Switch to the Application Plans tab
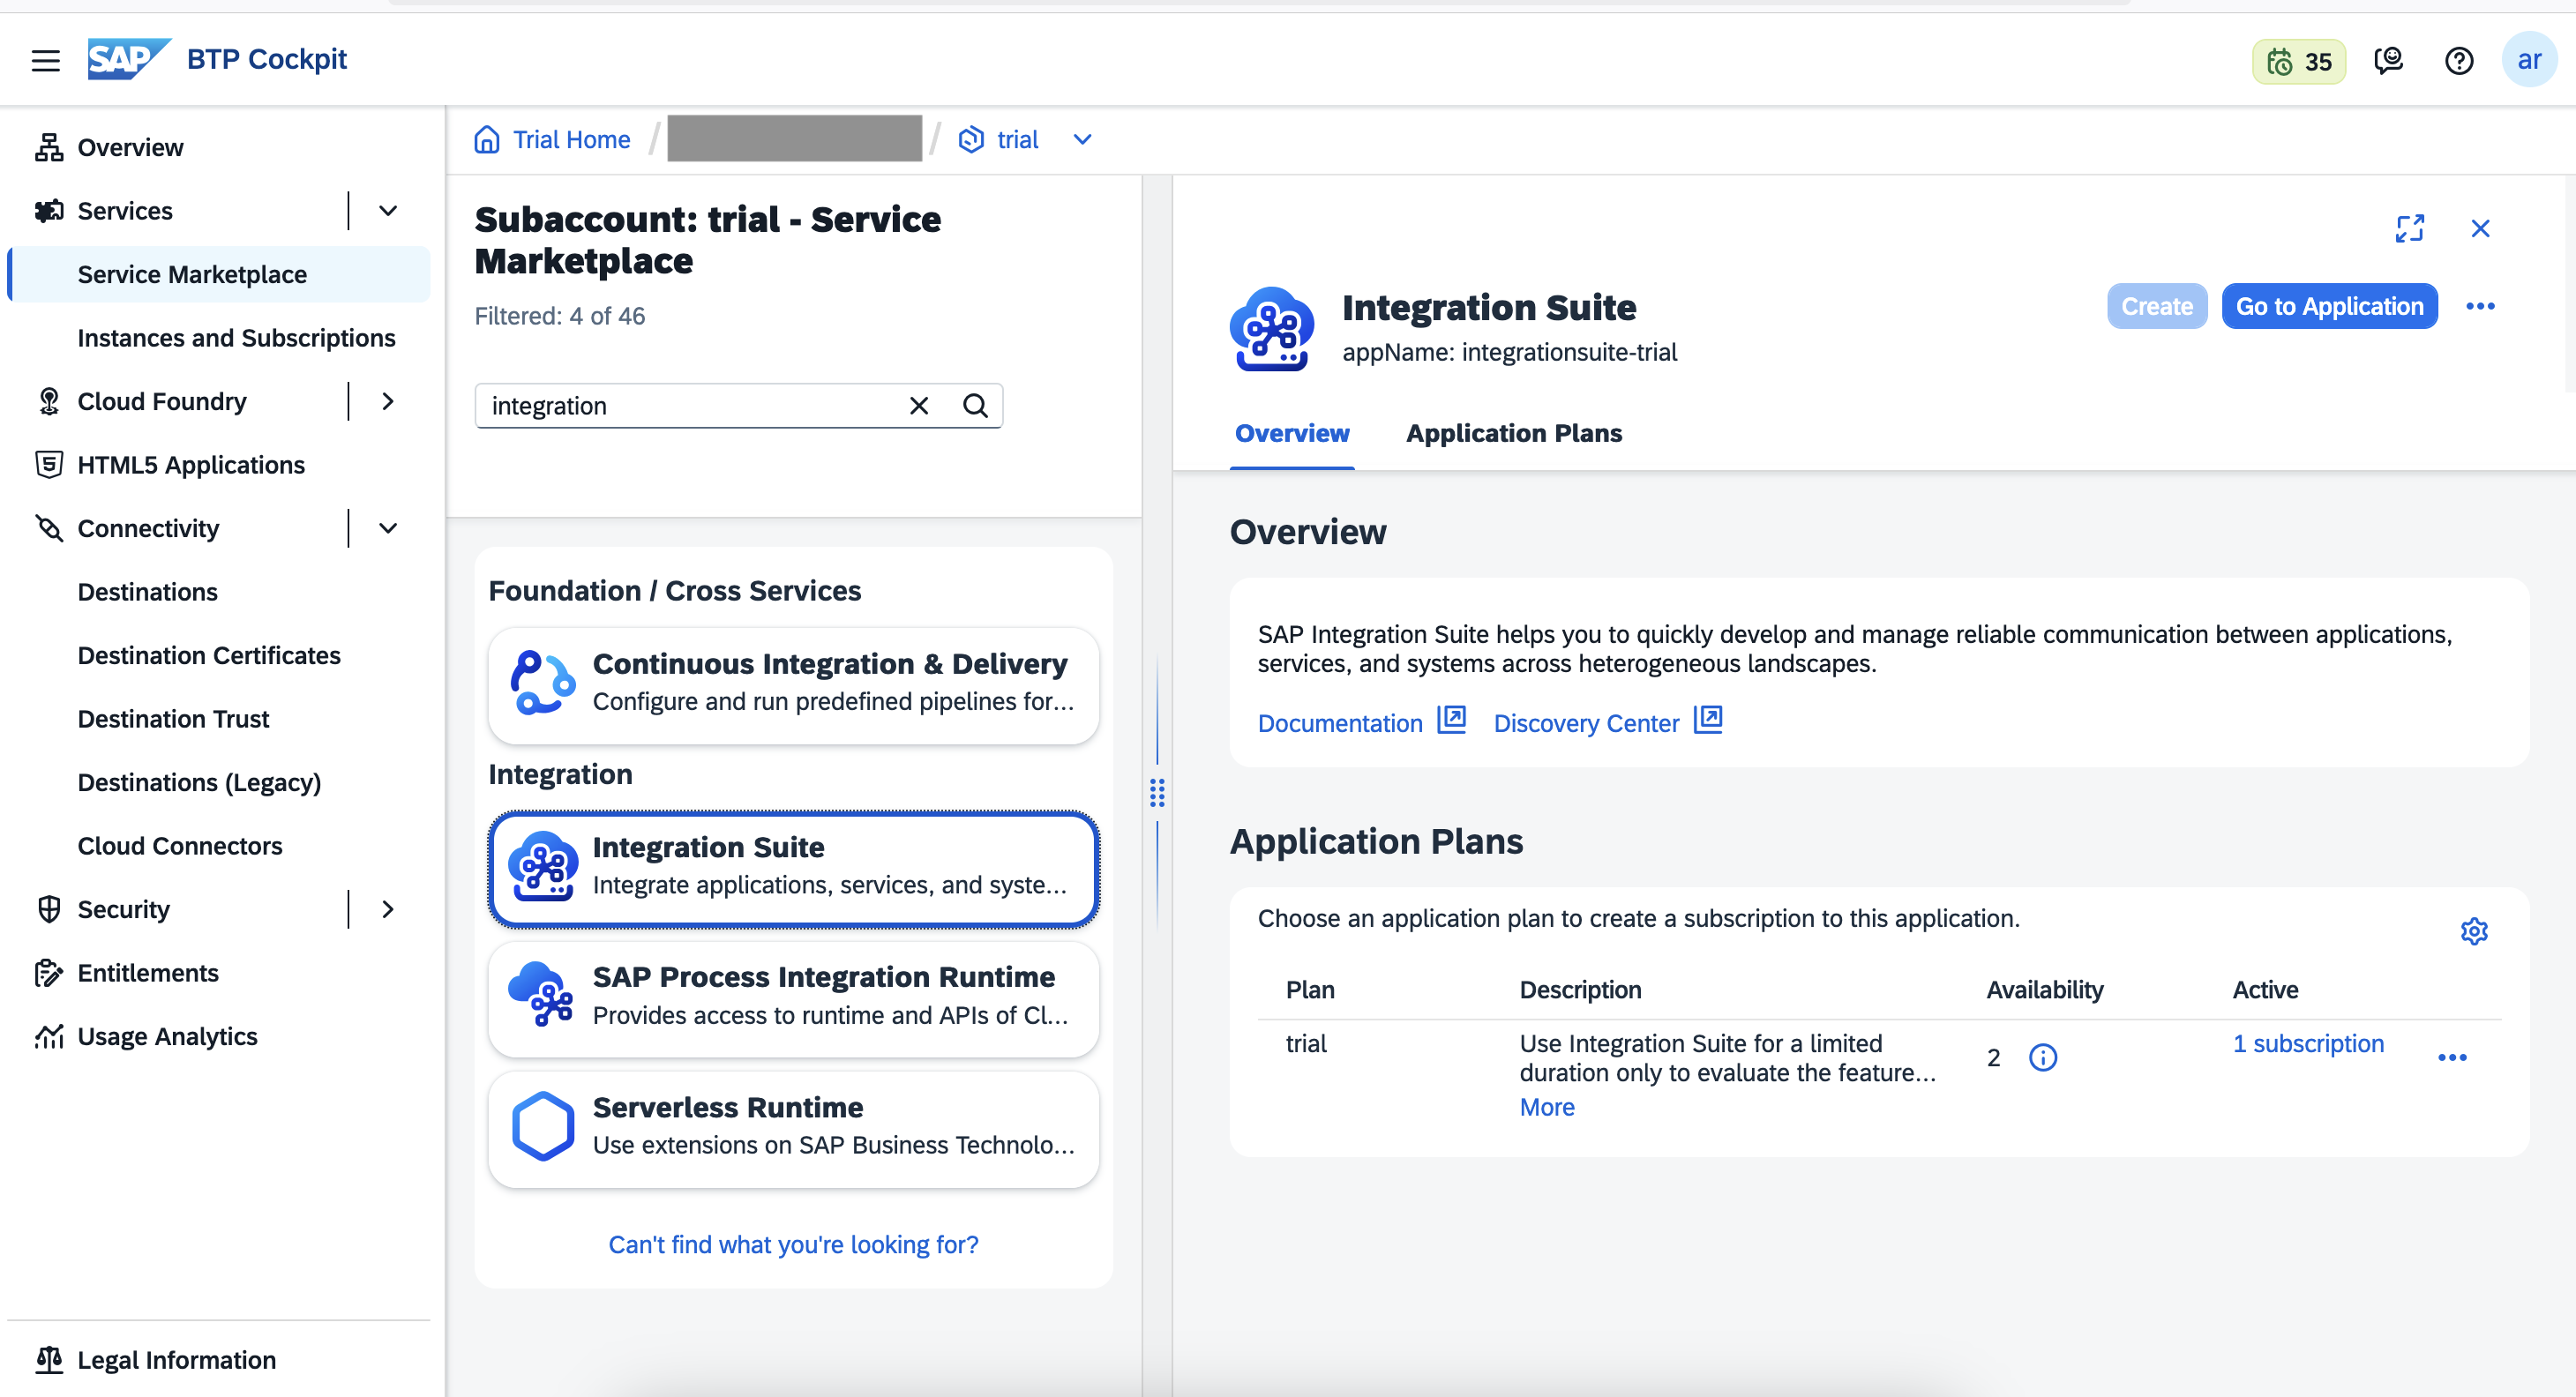 click(x=1513, y=433)
